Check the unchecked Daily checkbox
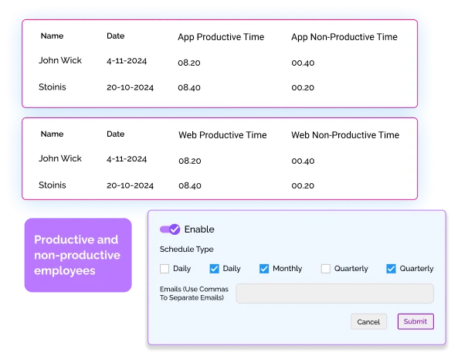Image resolution: width=451 pixels, height=353 pixels. click(x=164, y=269)
